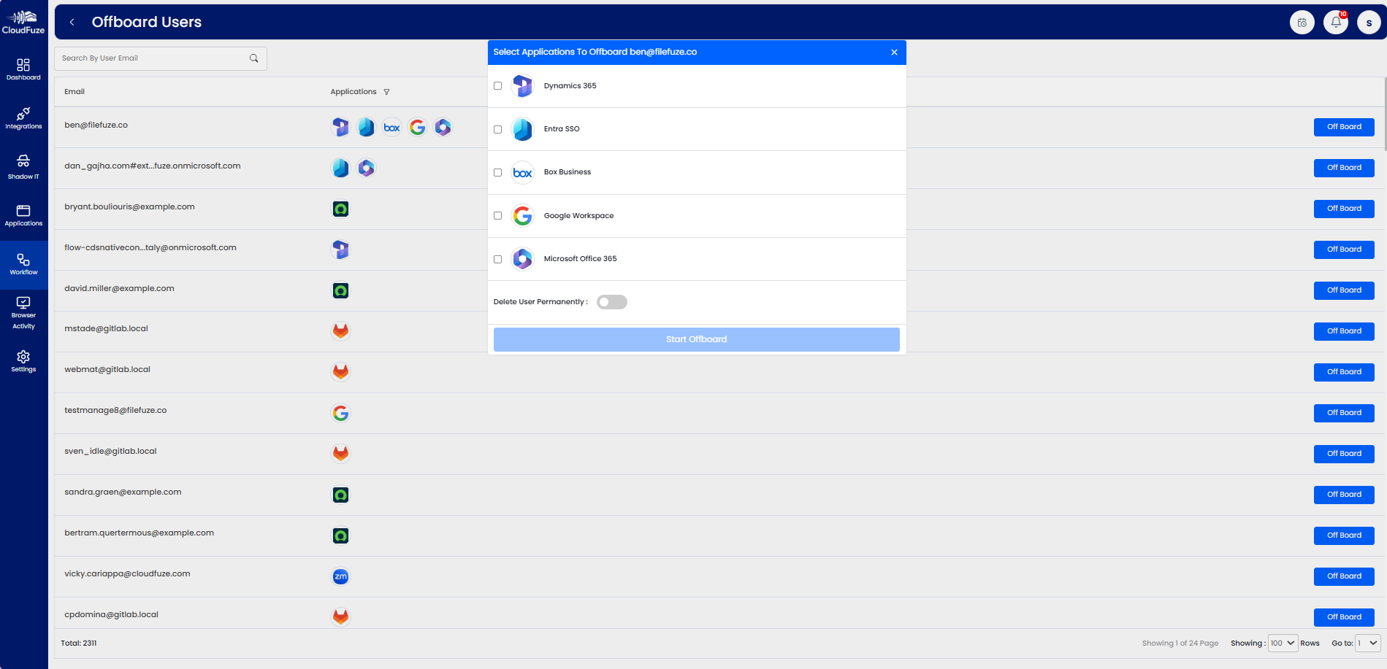The width and height of the screenshot is (1387, 669).
Task: Go to Shadow IT in sidebar
Action: point(23,166)
